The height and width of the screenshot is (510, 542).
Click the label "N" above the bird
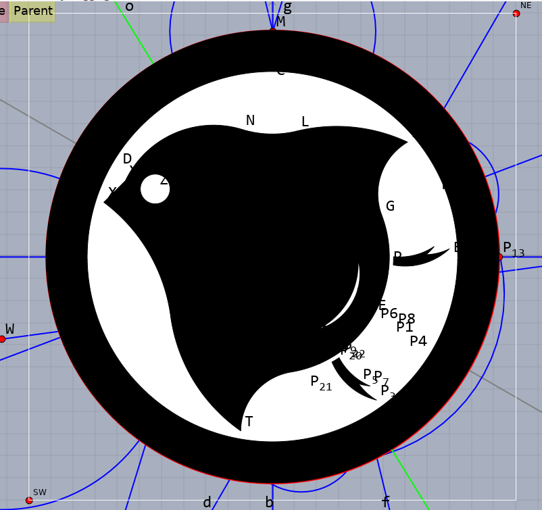click(250, 120)
